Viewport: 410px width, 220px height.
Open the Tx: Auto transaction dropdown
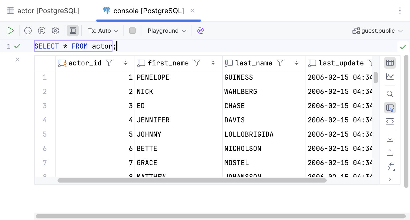(x=103, y=31)
